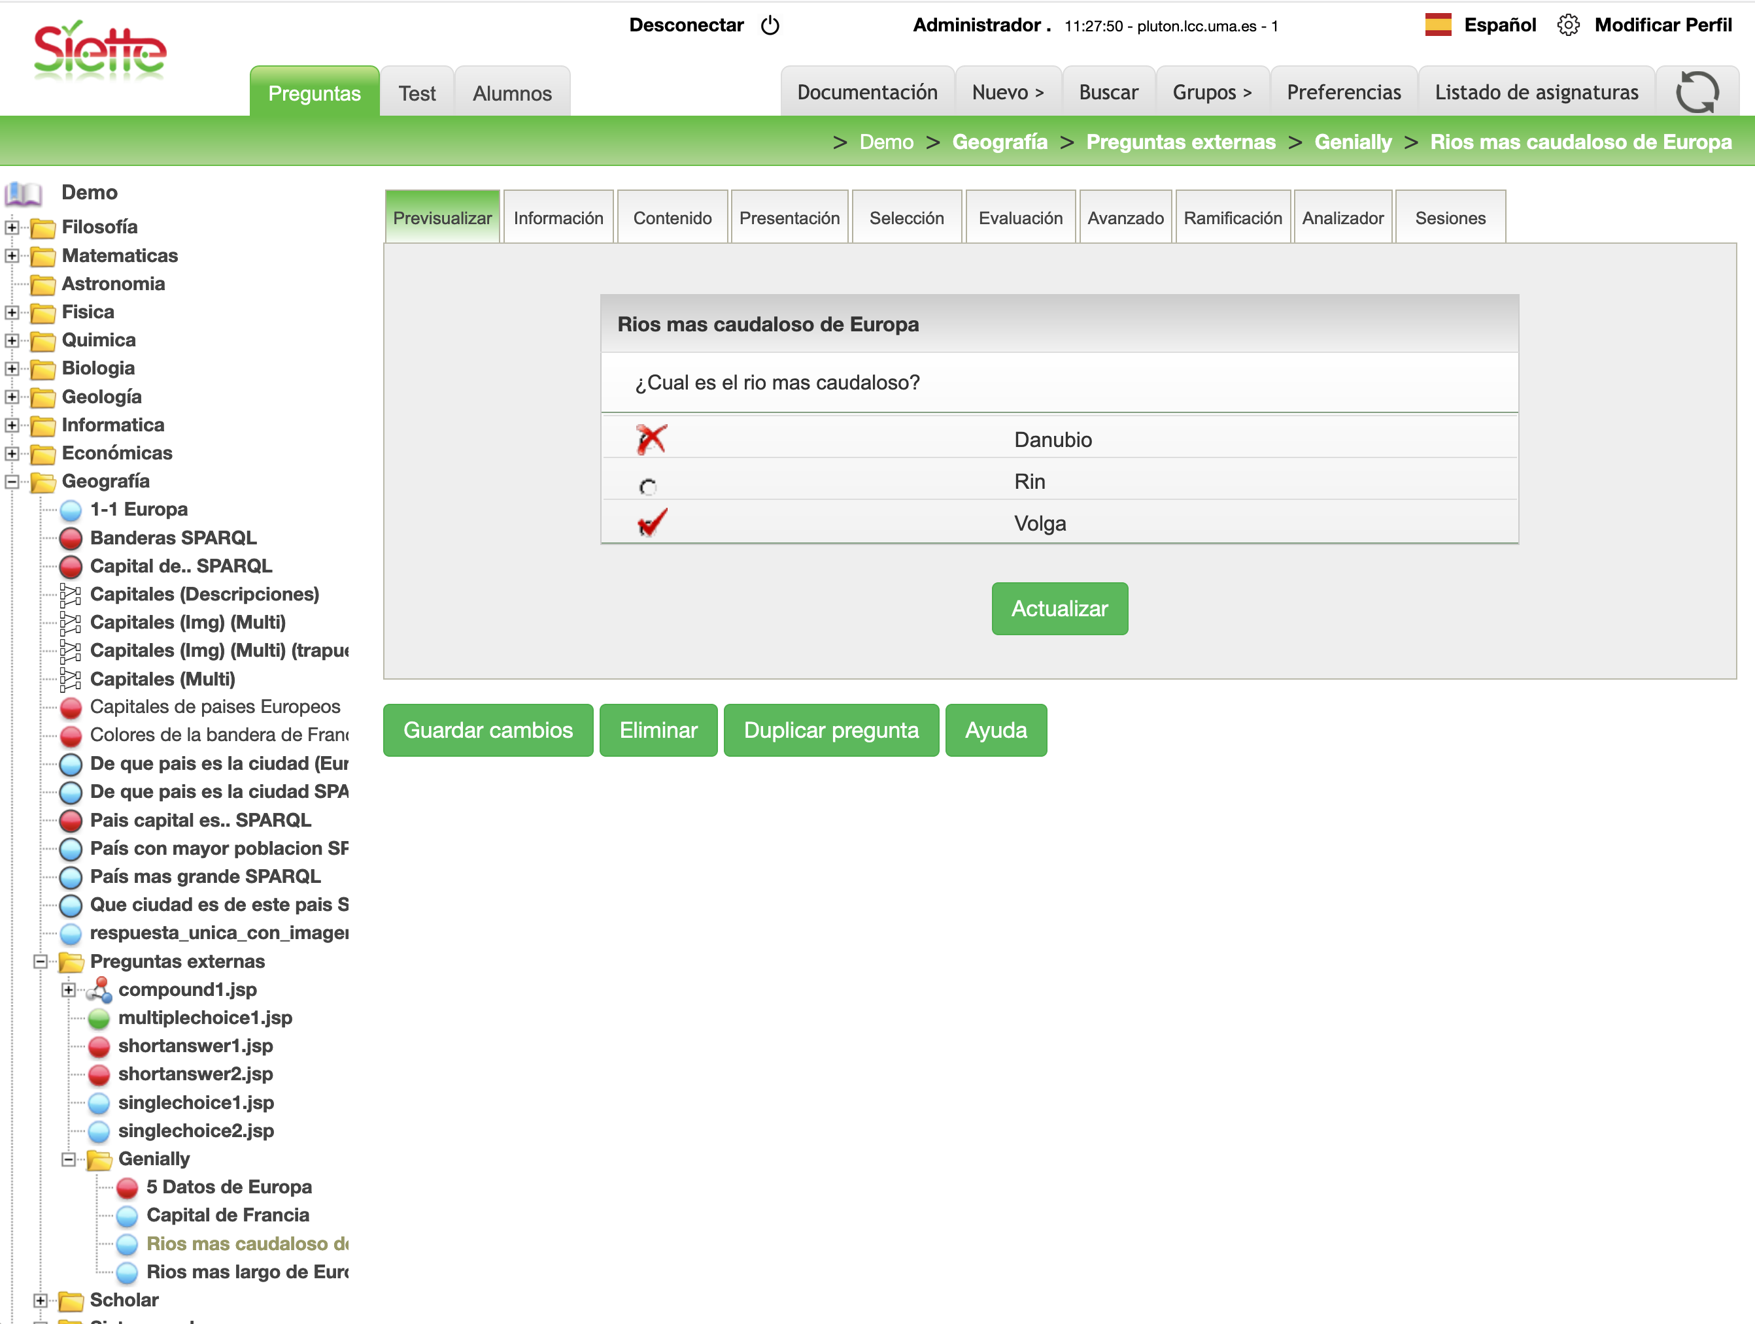Select the Rin radio button

tap(647, 486)
